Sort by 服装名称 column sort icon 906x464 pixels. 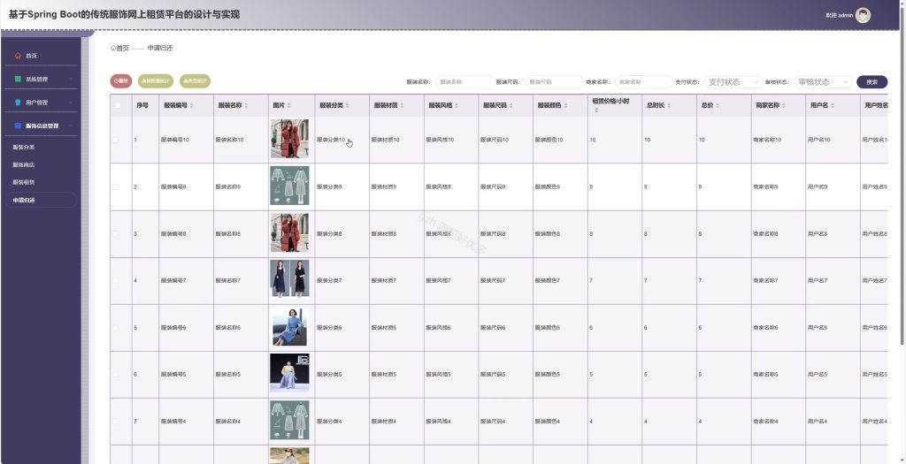point(246,105)
